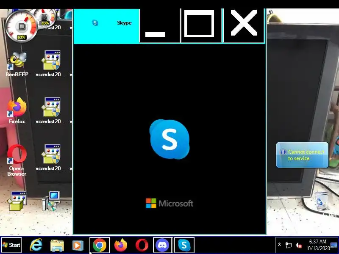The image size is (339, 254).
Task: Open the Recycle Bin on the desktop
Action: (322, 202)
